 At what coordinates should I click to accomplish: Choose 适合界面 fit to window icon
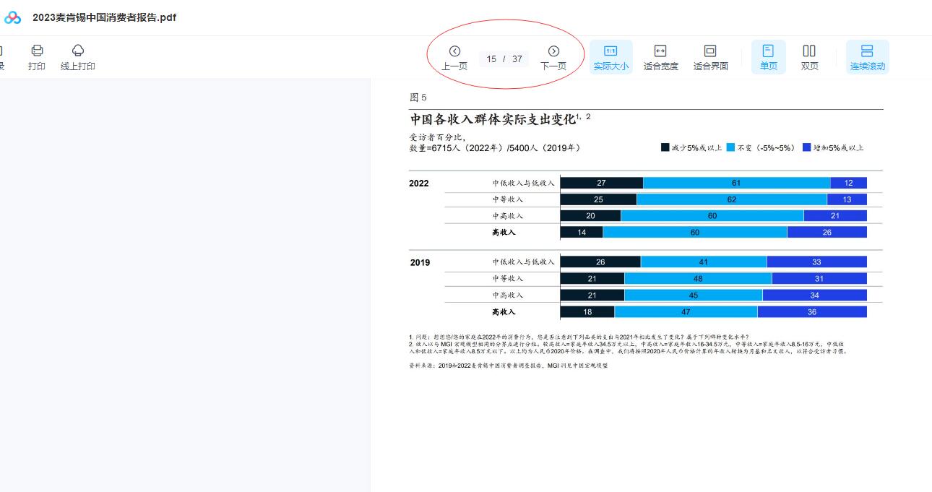[710, 51]
